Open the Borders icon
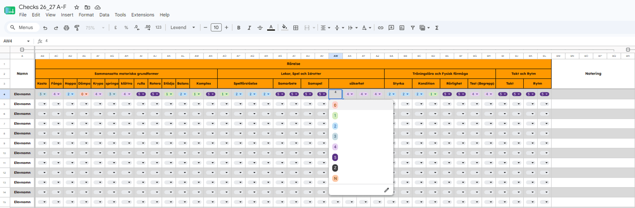Image resolution: width=635 pixels, height=208 pixels. 296,28
